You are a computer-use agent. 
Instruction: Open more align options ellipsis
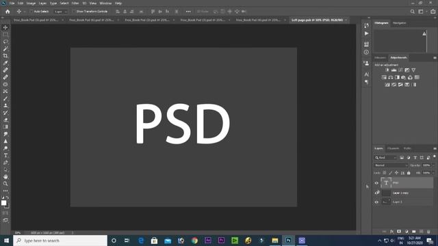point(188,12)
